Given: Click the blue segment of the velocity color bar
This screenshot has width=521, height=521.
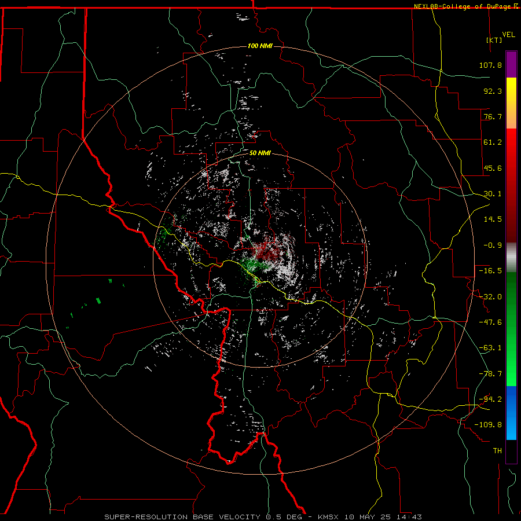Looking at the screenshot, I should pos(511,413).
